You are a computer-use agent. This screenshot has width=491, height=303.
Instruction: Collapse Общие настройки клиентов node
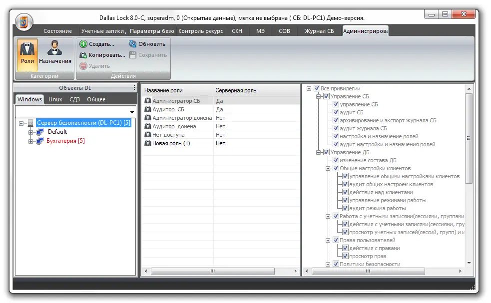328,168
